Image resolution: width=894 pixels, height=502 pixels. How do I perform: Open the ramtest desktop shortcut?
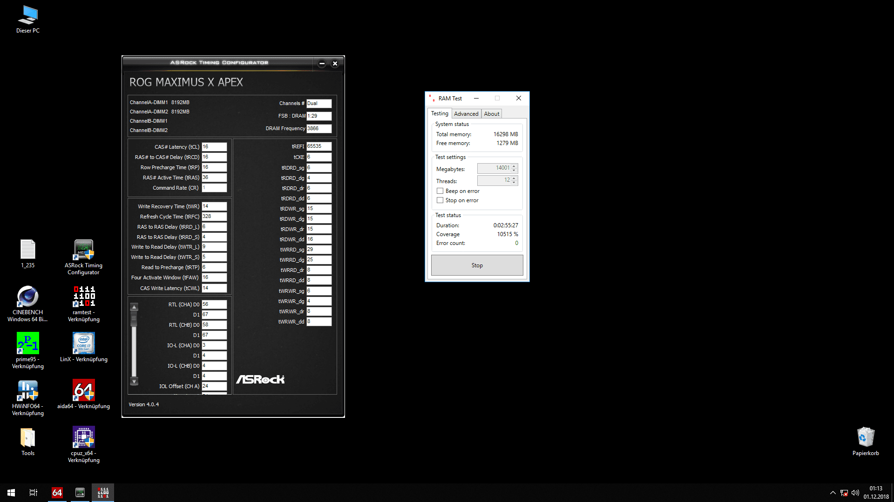coord(84,304)
